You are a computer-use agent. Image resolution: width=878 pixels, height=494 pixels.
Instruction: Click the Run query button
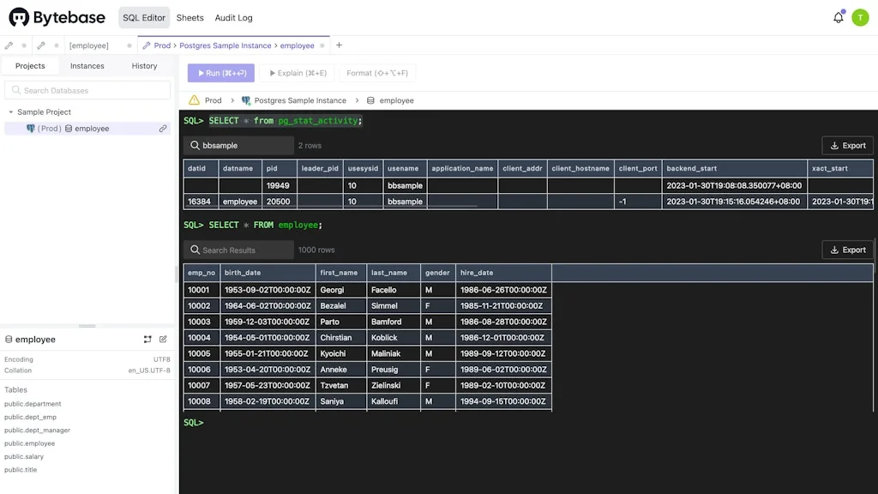pos(221,73)
